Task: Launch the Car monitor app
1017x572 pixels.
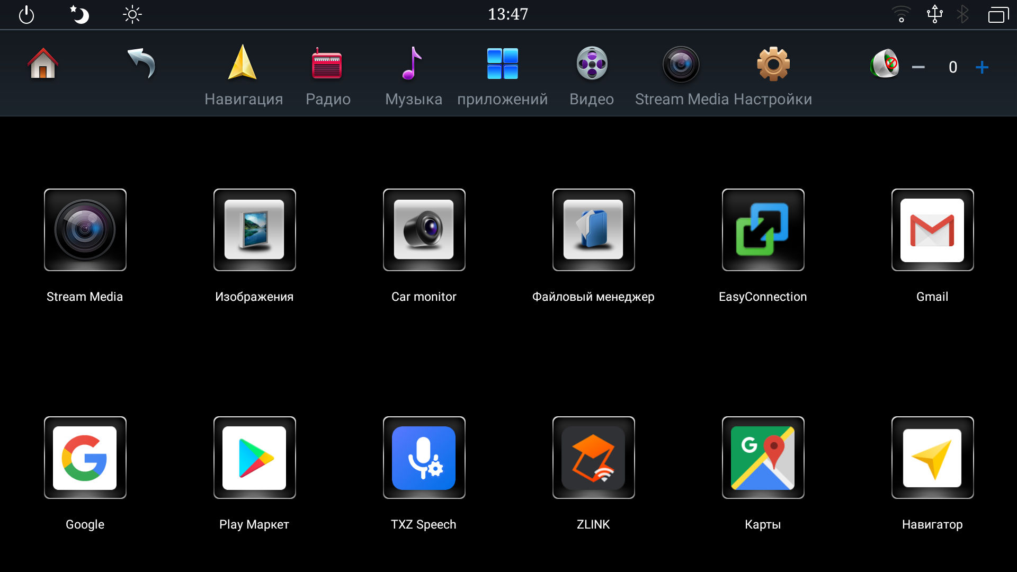Action: (424, 230)
